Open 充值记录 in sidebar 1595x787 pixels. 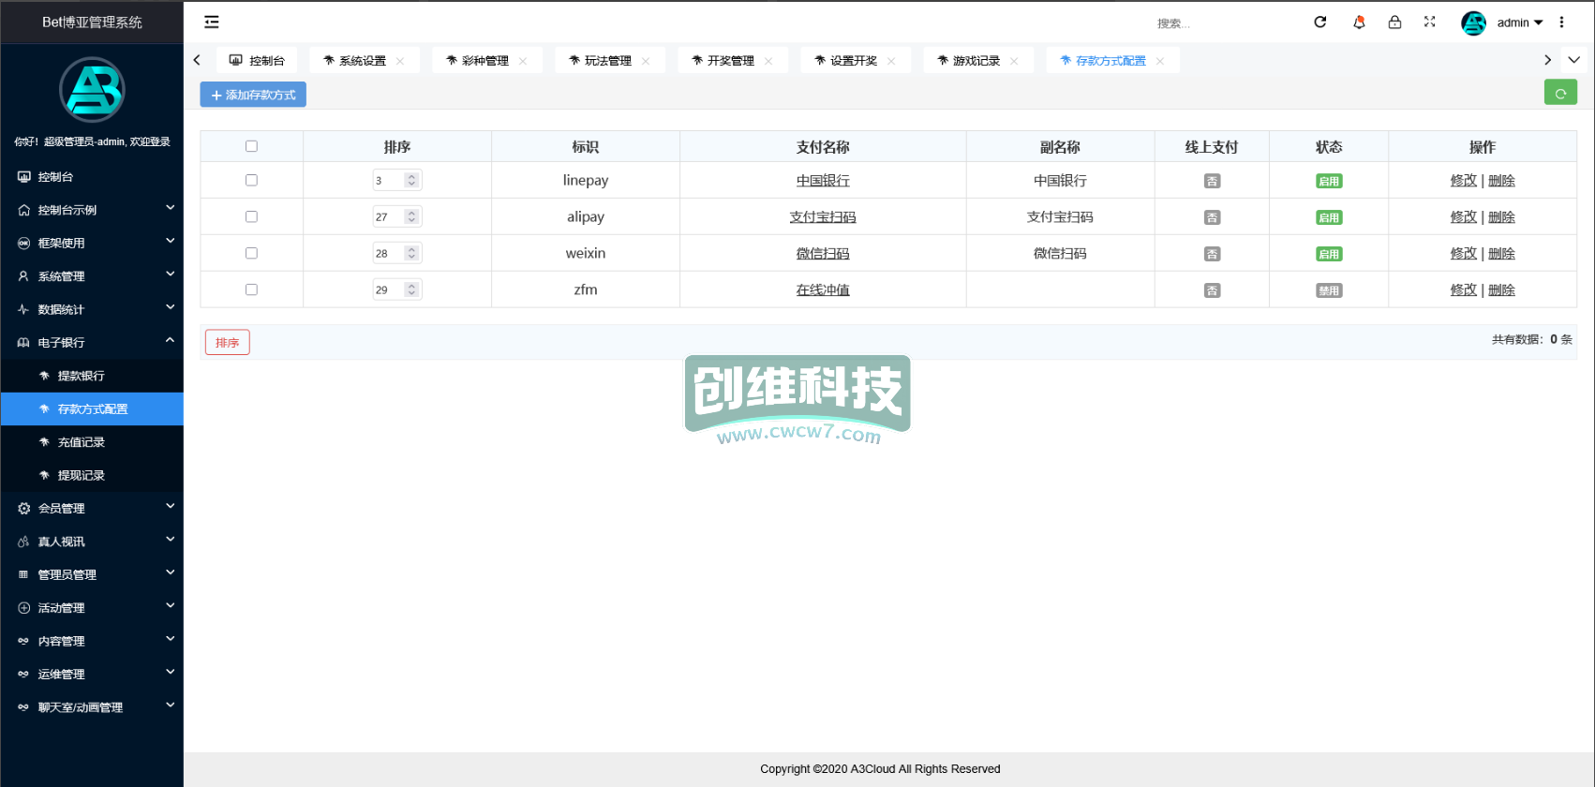92,442
